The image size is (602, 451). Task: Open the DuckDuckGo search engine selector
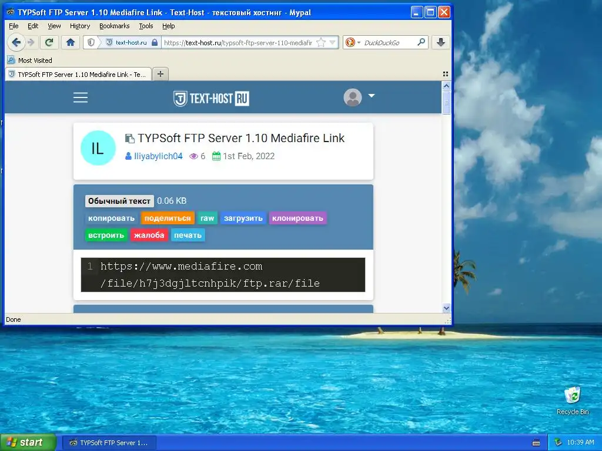(x=353, y=42)
